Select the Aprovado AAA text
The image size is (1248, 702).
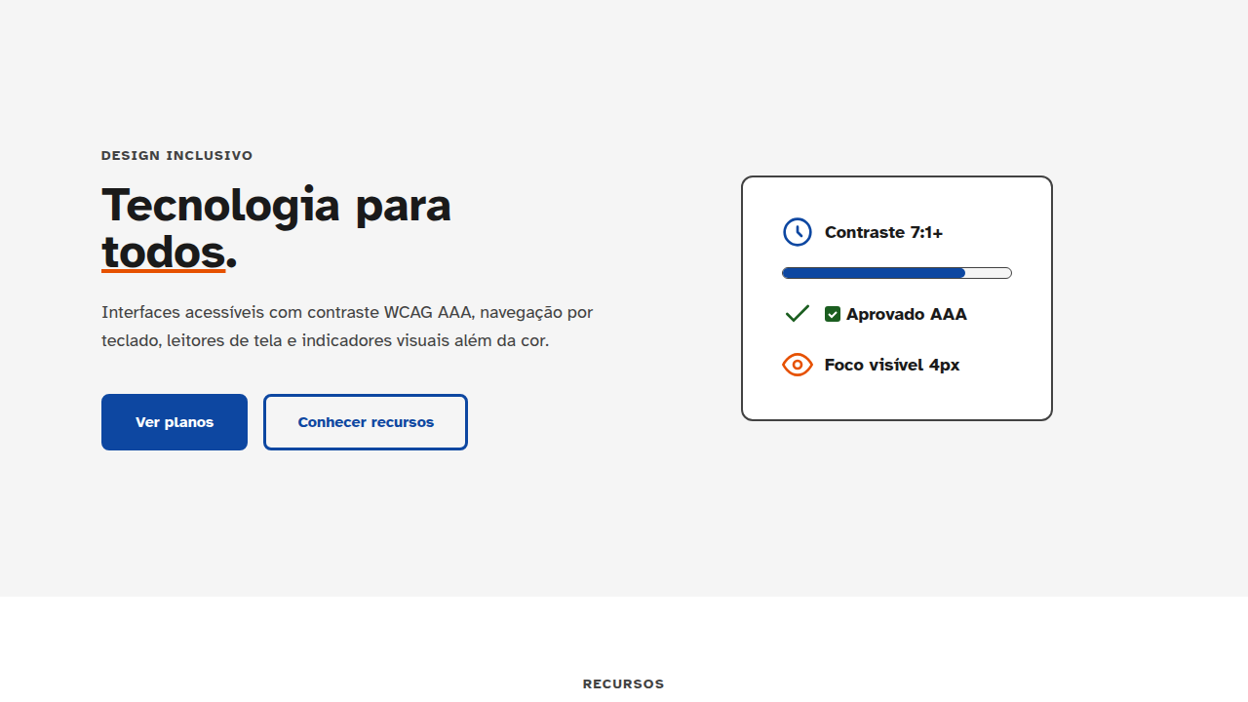point(907,313)
